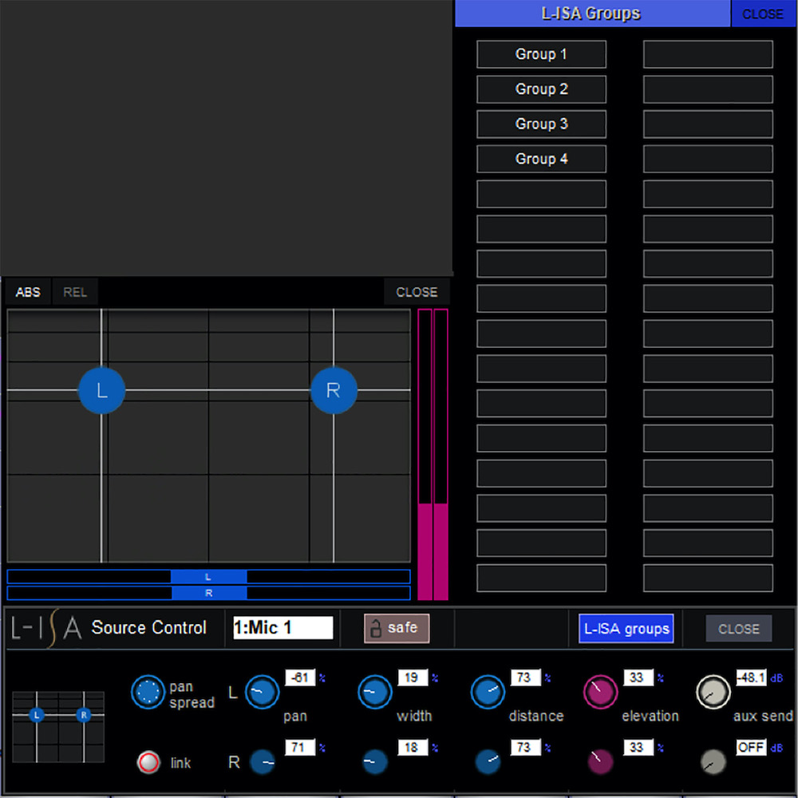This screenshot has width=798, height=798.
Task: Click the R pan value 71
Action: tap(300, 747)
